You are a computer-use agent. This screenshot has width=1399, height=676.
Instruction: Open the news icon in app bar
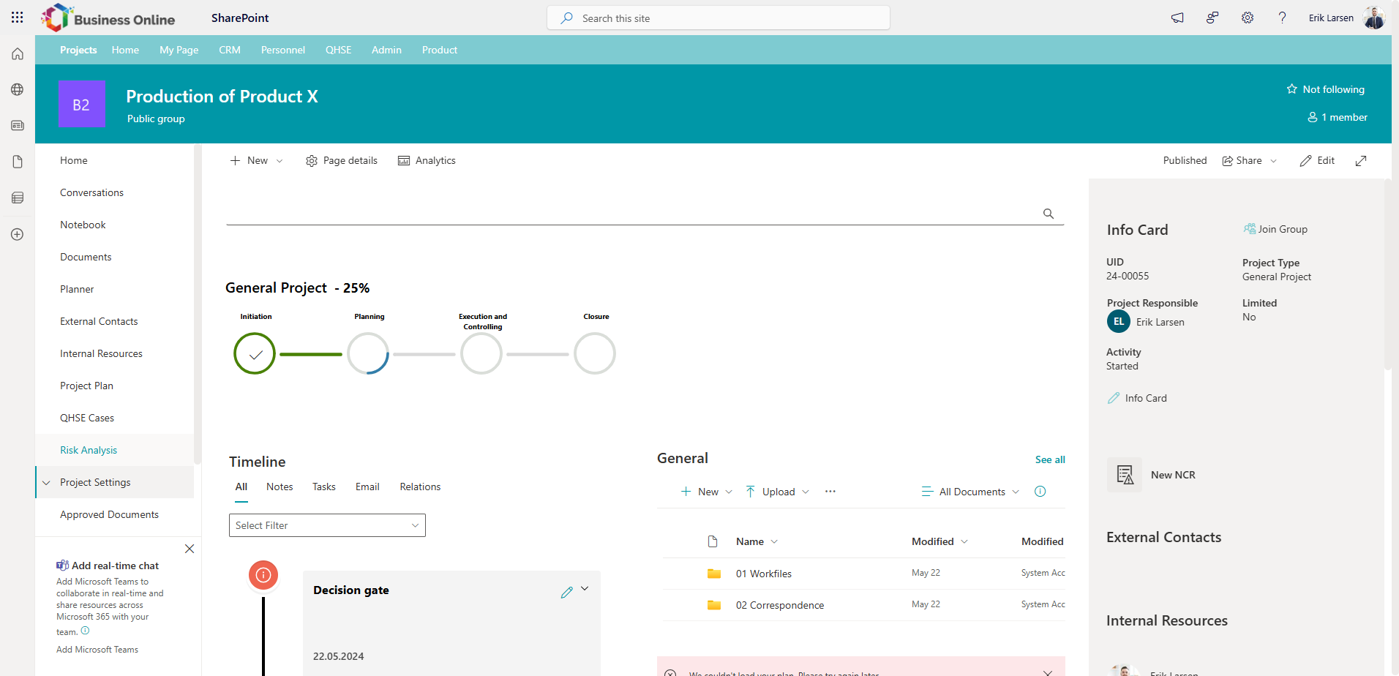pyautogui.click(x=18, y=126)
